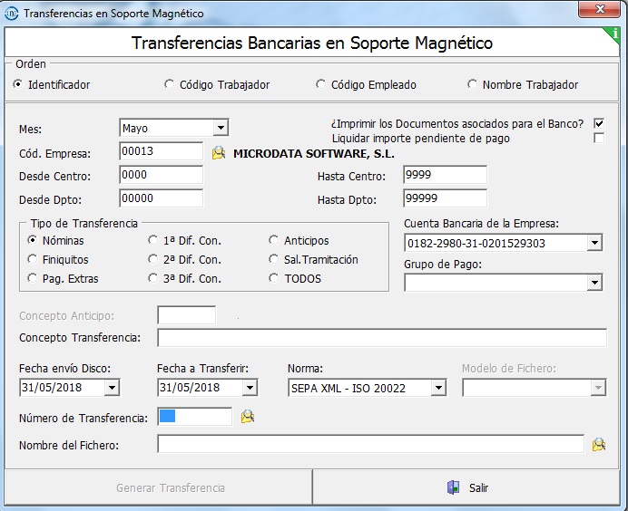
Task: Check Liquidar importe pendiente de pago
Action: (x=599, y=139)
